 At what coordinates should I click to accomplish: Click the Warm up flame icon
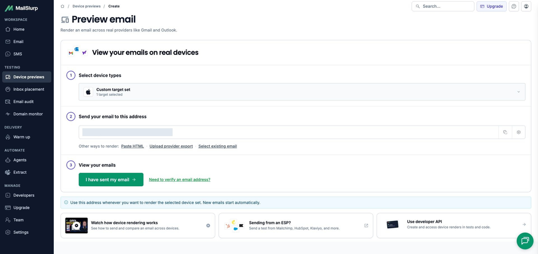(8, 137)
